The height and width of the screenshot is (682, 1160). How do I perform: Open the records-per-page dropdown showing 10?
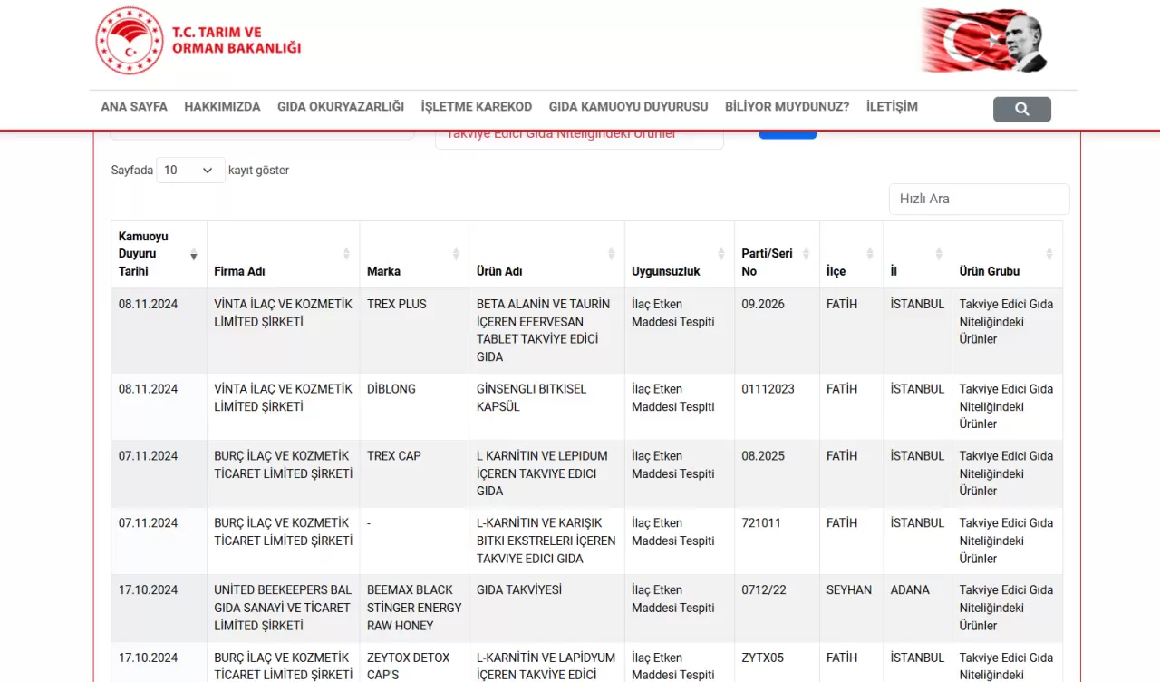click(190, 170)
